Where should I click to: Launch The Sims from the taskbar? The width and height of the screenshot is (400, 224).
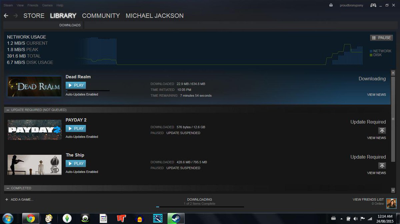67,218
